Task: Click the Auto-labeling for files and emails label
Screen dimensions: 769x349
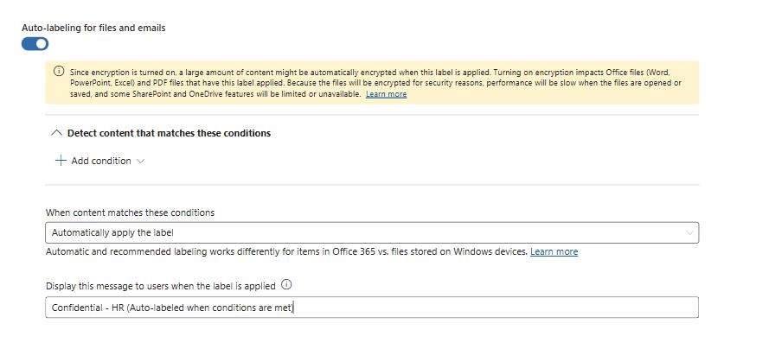Action: pos(93,28)
